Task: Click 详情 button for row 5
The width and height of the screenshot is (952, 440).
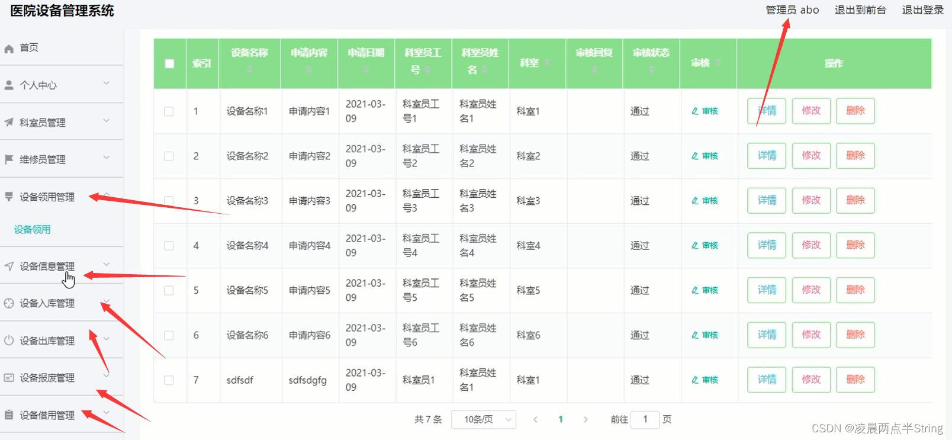Action: [767, 290]
